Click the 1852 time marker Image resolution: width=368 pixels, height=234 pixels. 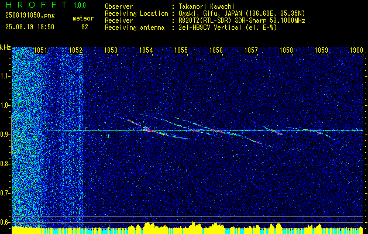point(76,50)
